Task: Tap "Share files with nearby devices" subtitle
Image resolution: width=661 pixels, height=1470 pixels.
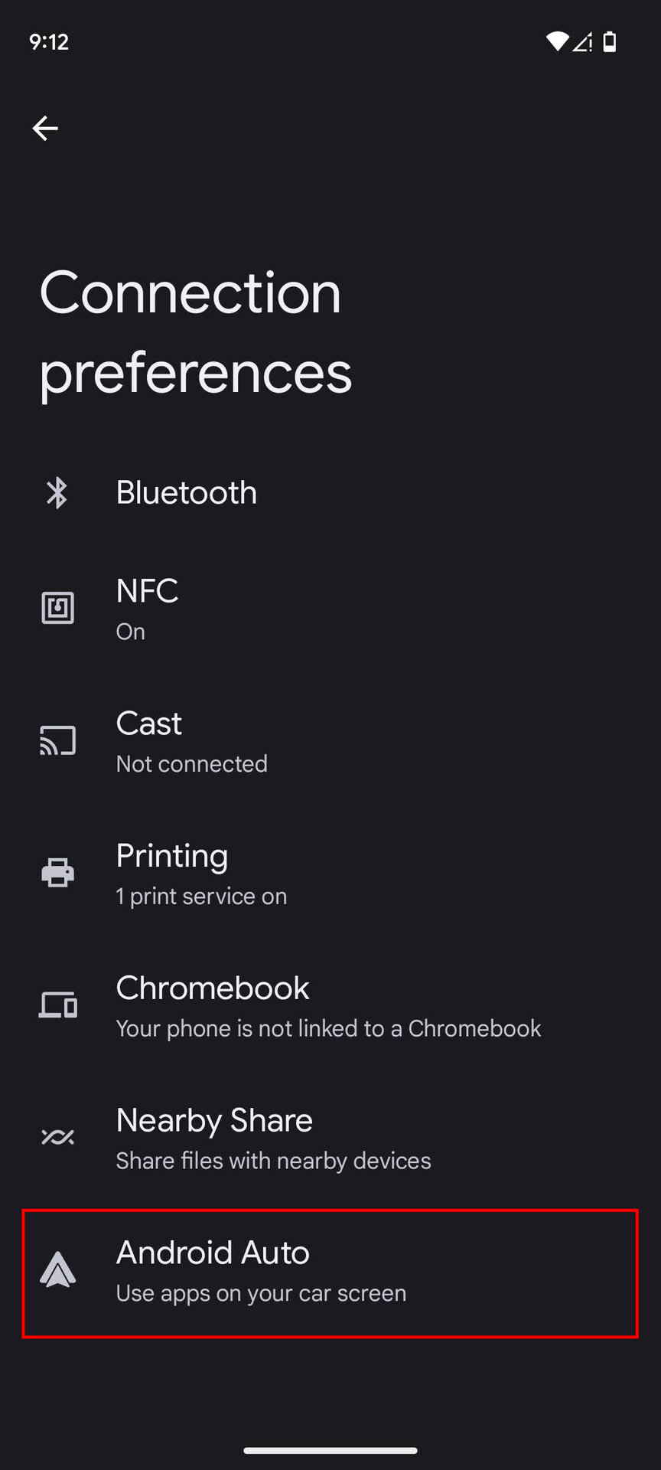Action: 273,1161
